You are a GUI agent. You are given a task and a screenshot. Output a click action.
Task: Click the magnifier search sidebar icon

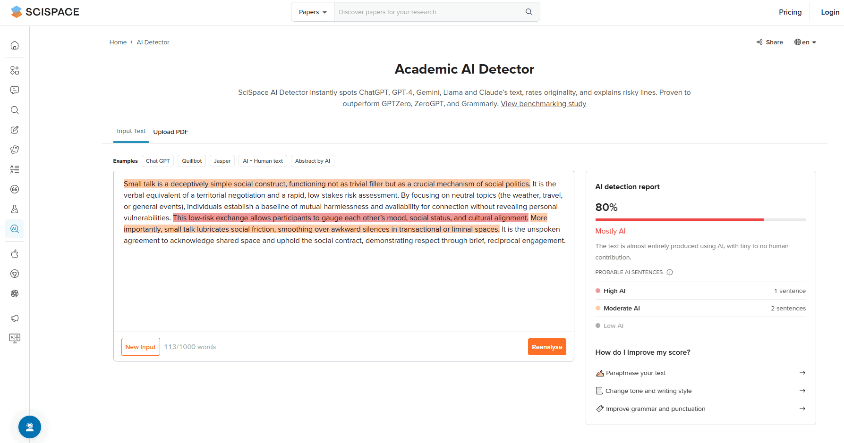tap(15, 110)
